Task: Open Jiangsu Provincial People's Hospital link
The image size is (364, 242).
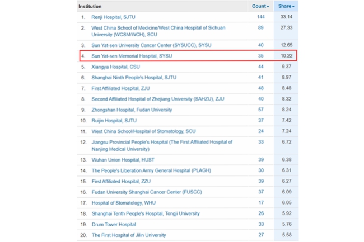Action: tap(162, 145)
